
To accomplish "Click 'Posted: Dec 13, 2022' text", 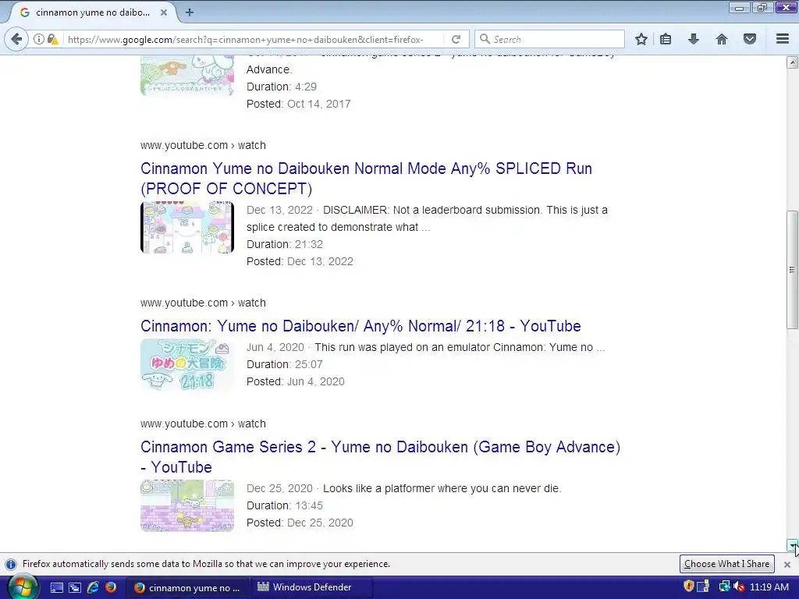I will click(x=300, y=261).
